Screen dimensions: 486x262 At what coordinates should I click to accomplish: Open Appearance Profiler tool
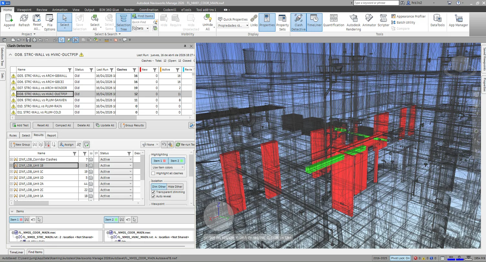pyautogui.click(x=409, y=16)
